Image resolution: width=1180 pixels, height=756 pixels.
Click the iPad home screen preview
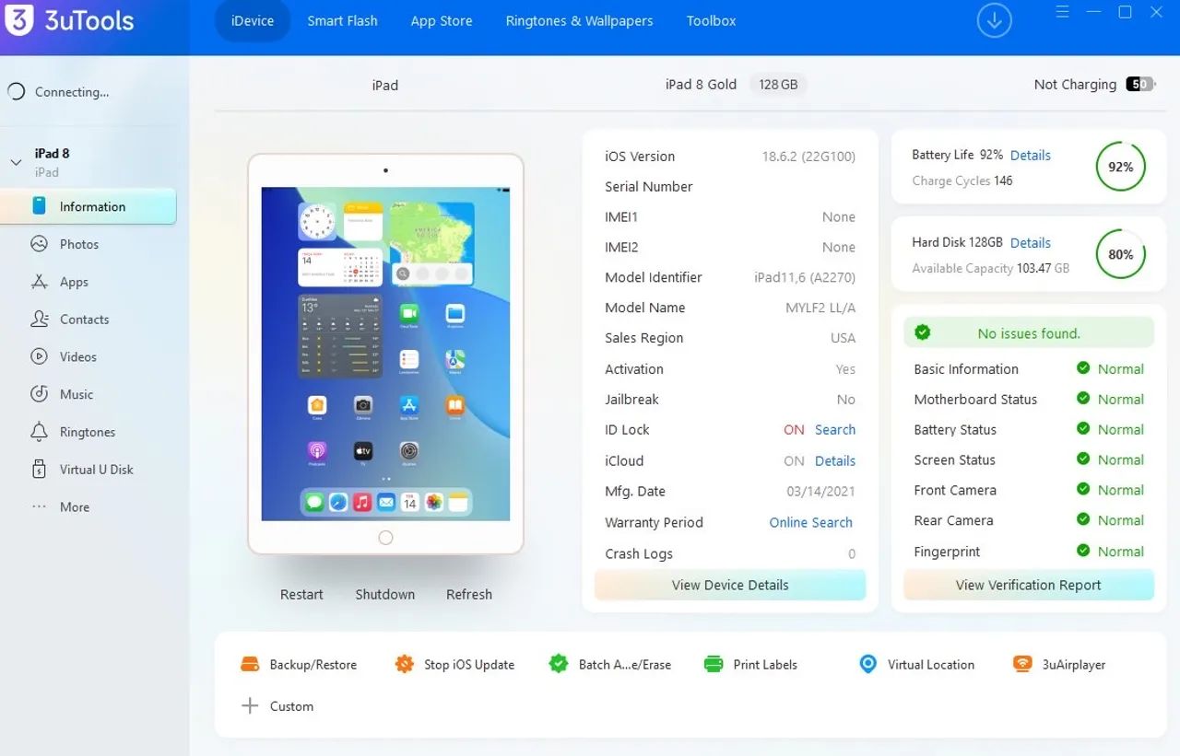pyautogui.click(x=385, y=355)
